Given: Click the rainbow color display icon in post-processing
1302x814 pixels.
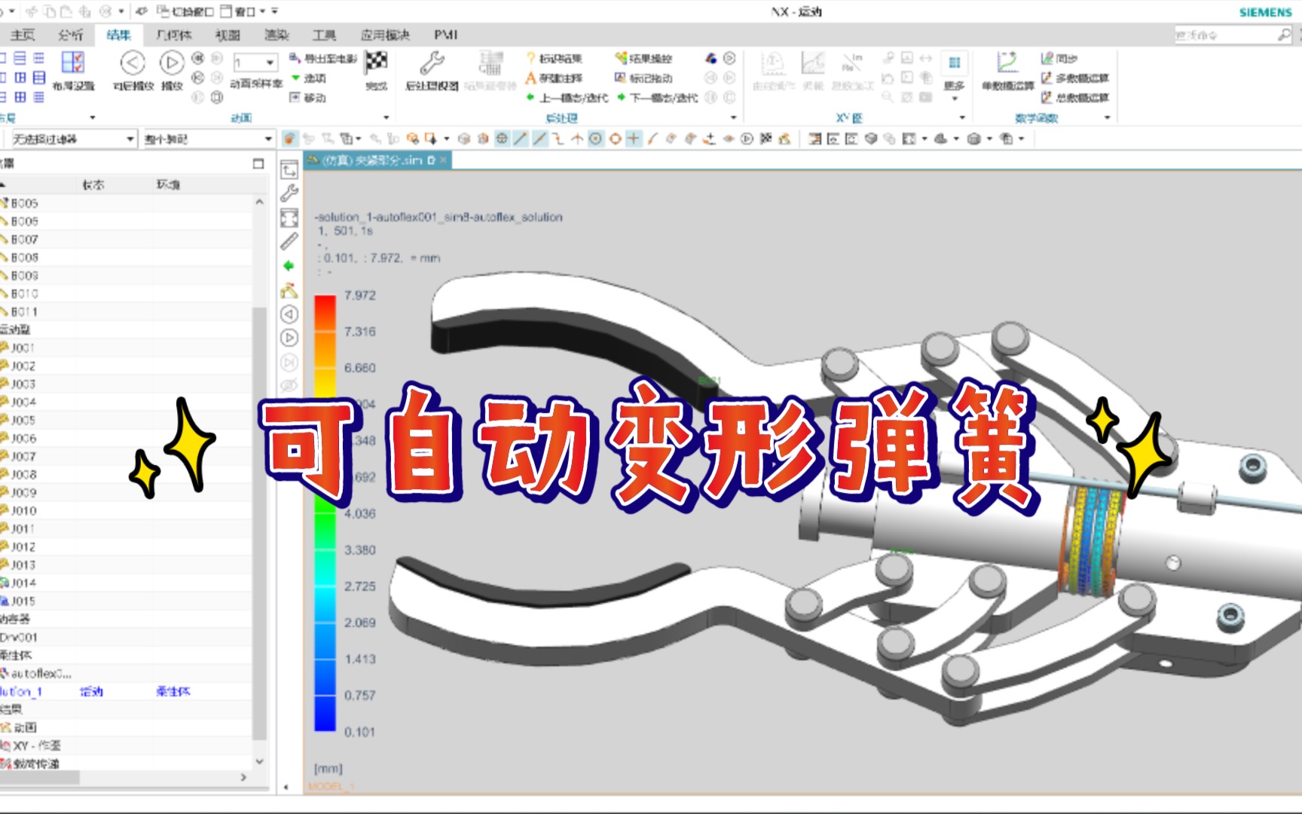Looking at the screenshot, I should [x=711, y=60].
